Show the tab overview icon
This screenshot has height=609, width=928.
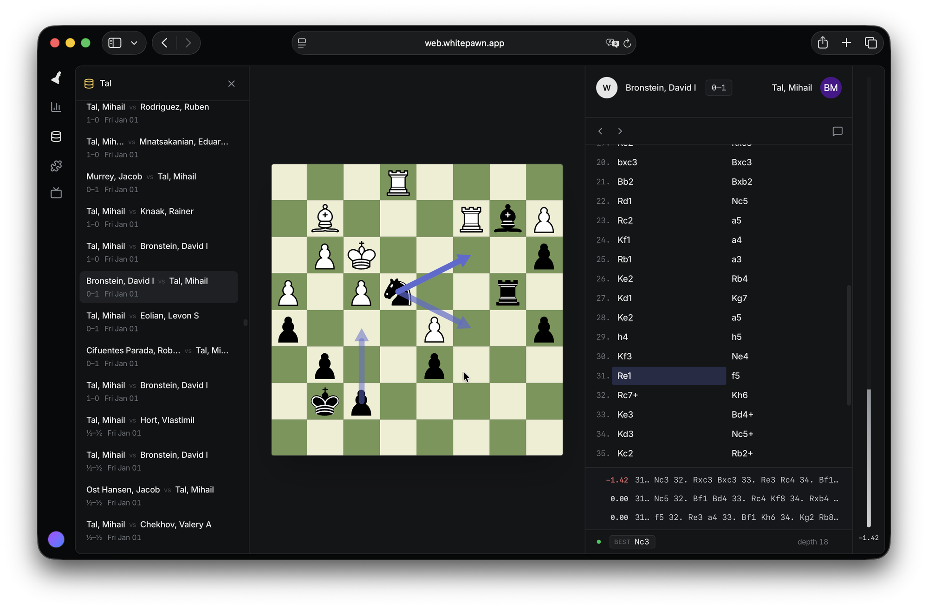tap(871, 43)
